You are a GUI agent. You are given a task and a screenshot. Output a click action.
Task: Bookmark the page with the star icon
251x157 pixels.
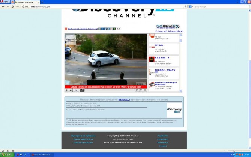pyautogui.click(x=185, y=6)
